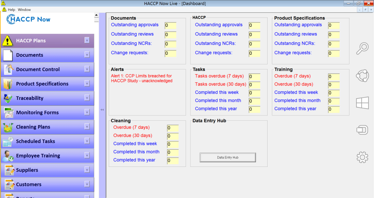This screenshot has height=198, width=374.
Task: Click Tasks Completed this week count field
Action: (x=254, y=93)
